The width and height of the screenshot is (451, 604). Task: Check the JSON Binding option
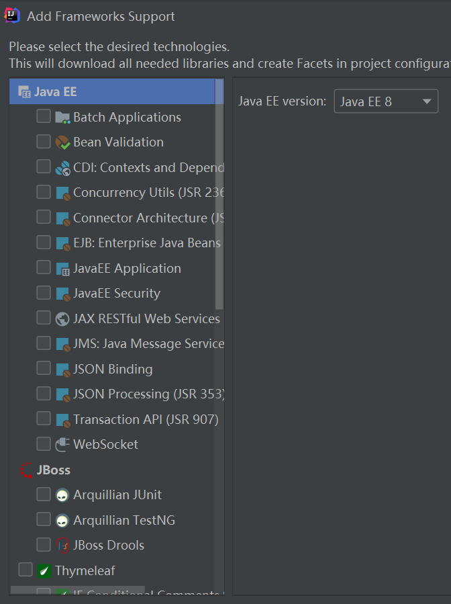tap(44, 368)
